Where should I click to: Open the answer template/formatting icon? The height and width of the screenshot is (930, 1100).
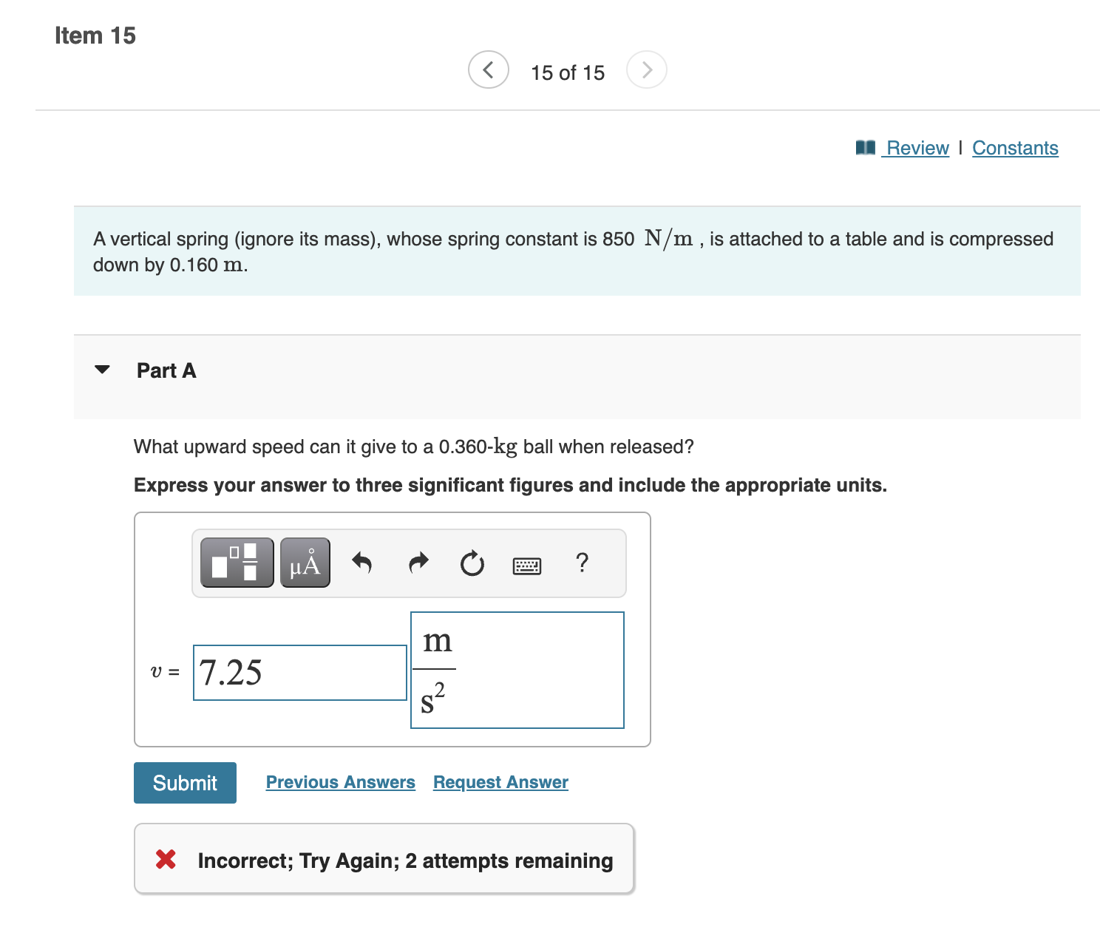coord(235,563)
